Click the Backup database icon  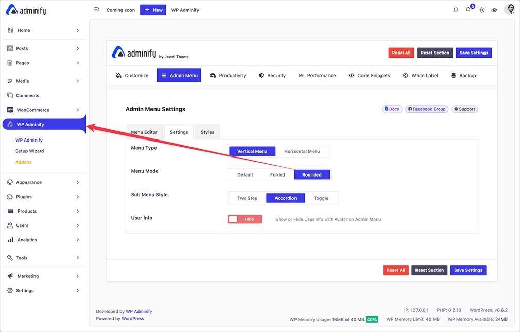(454, 75)
